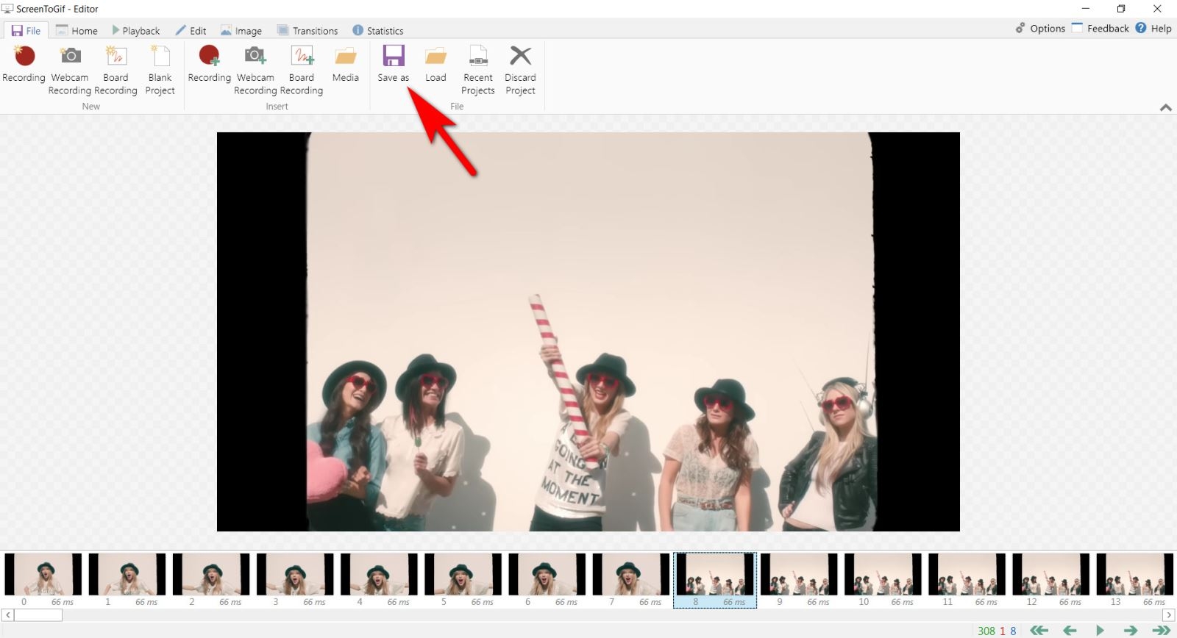Switch to the Playback tab
Screen dimensions: 1177x638
135,31
